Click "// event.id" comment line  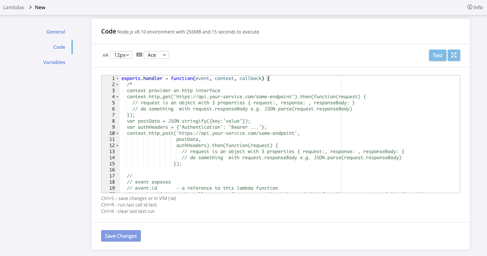tap(202, 188)
